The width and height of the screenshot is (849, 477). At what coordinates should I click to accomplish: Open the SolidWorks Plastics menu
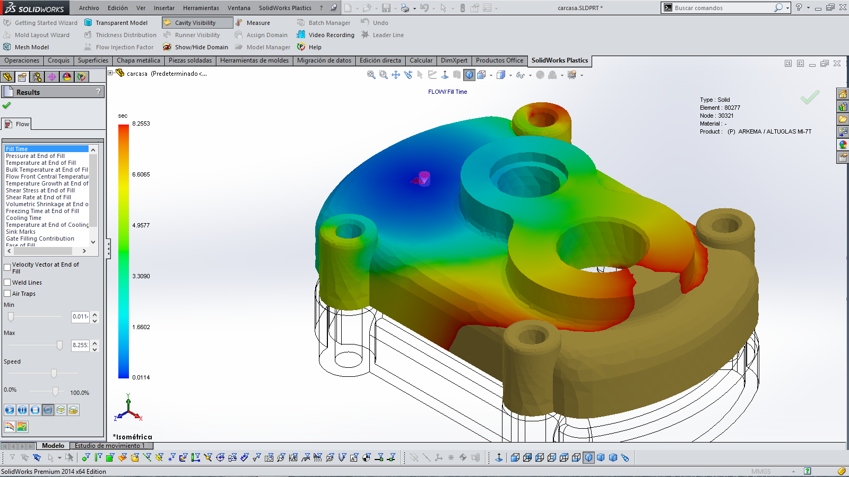click(x=285, y=8)
